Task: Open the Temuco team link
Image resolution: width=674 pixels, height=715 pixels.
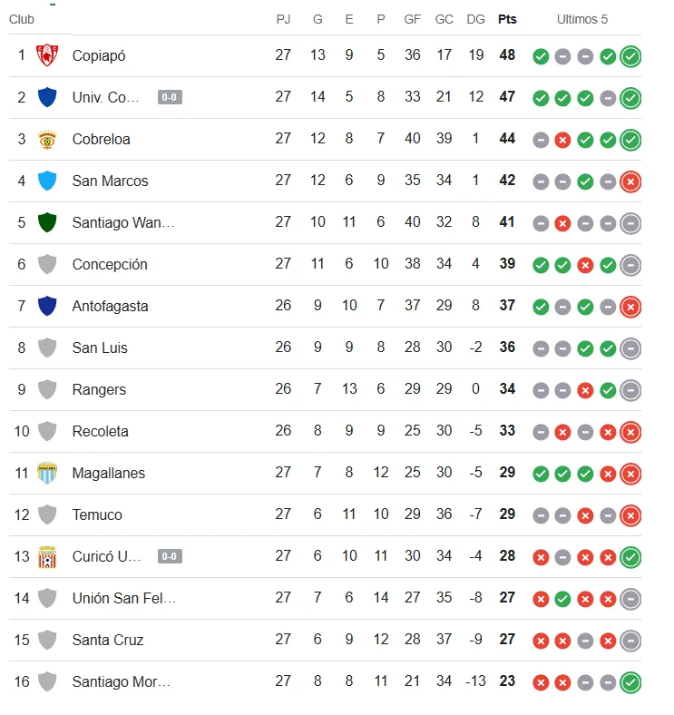Action: 97,514
